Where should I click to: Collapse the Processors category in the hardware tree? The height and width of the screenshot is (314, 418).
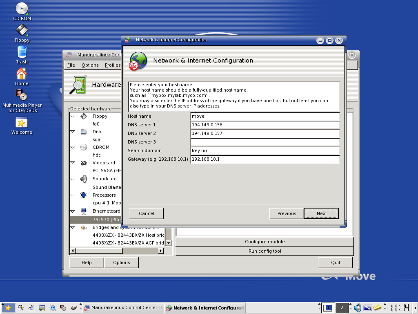(x=73, y=195)
